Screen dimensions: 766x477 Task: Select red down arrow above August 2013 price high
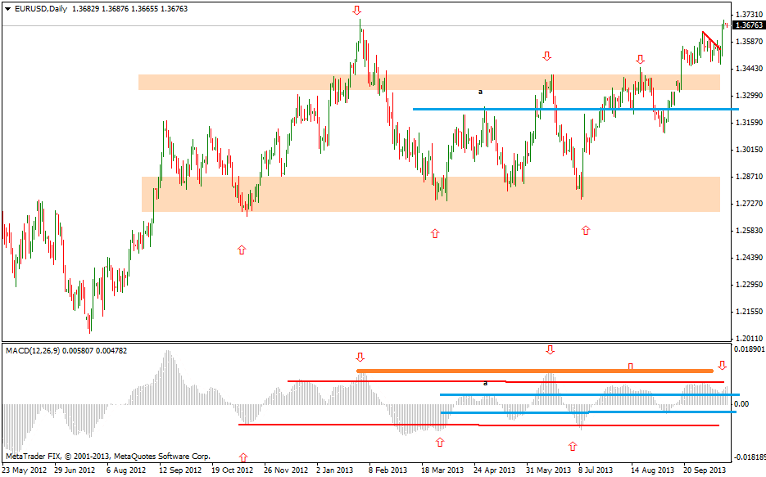(x=640, y=60)
